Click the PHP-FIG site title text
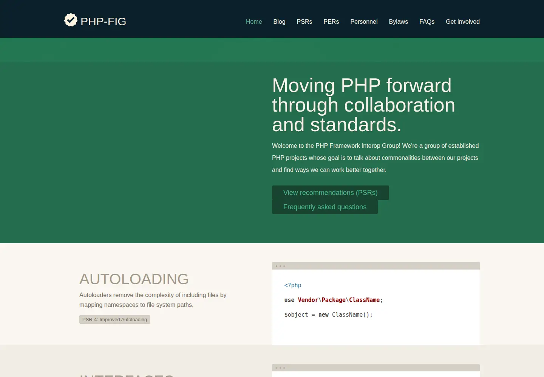 coord(104,21)
